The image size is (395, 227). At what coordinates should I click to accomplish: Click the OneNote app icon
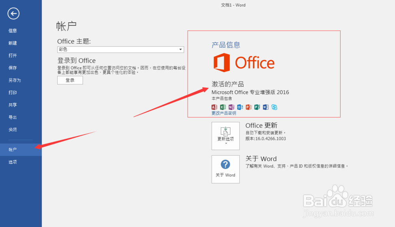point(231,107)
